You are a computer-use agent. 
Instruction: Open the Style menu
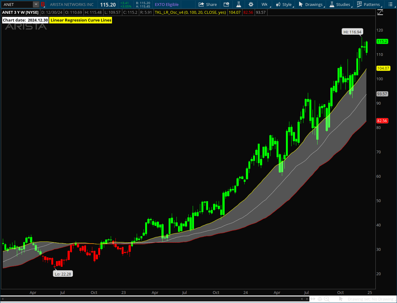click(x=284, y=4)
